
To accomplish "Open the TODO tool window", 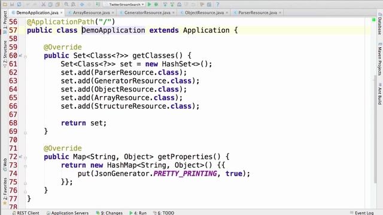I will coord(163,213).
